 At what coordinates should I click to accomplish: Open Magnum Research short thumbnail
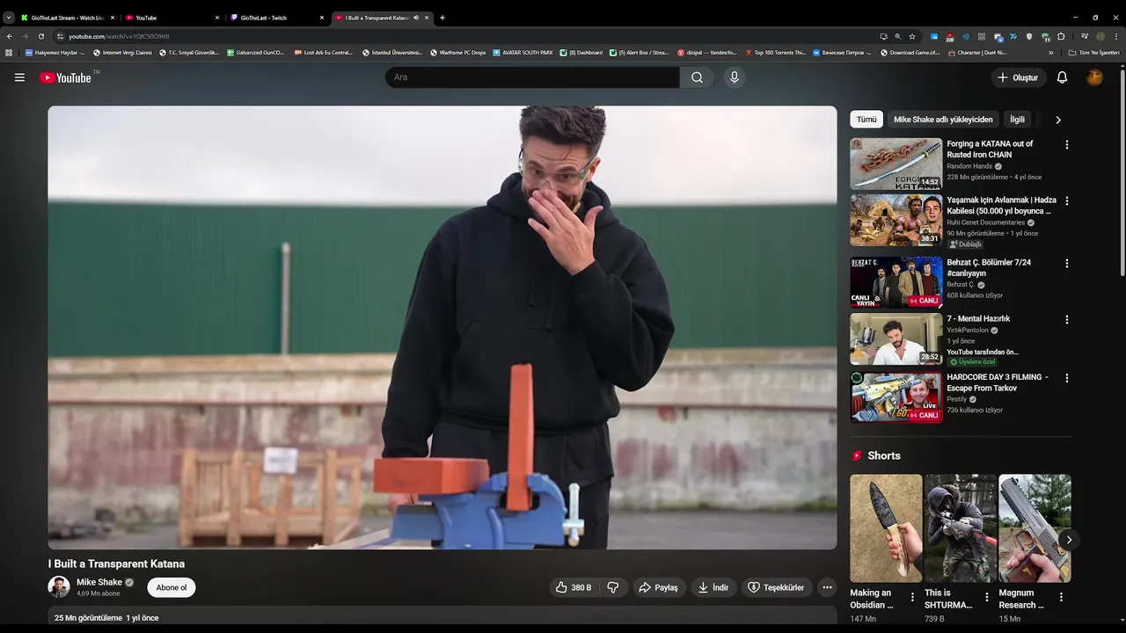click(x=1035, y=528)
